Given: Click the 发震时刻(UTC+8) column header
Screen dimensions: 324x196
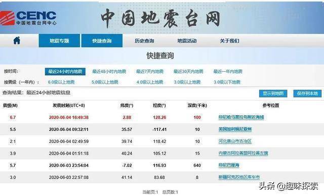Looking at the screenshot, I should [x=69, y=106].
